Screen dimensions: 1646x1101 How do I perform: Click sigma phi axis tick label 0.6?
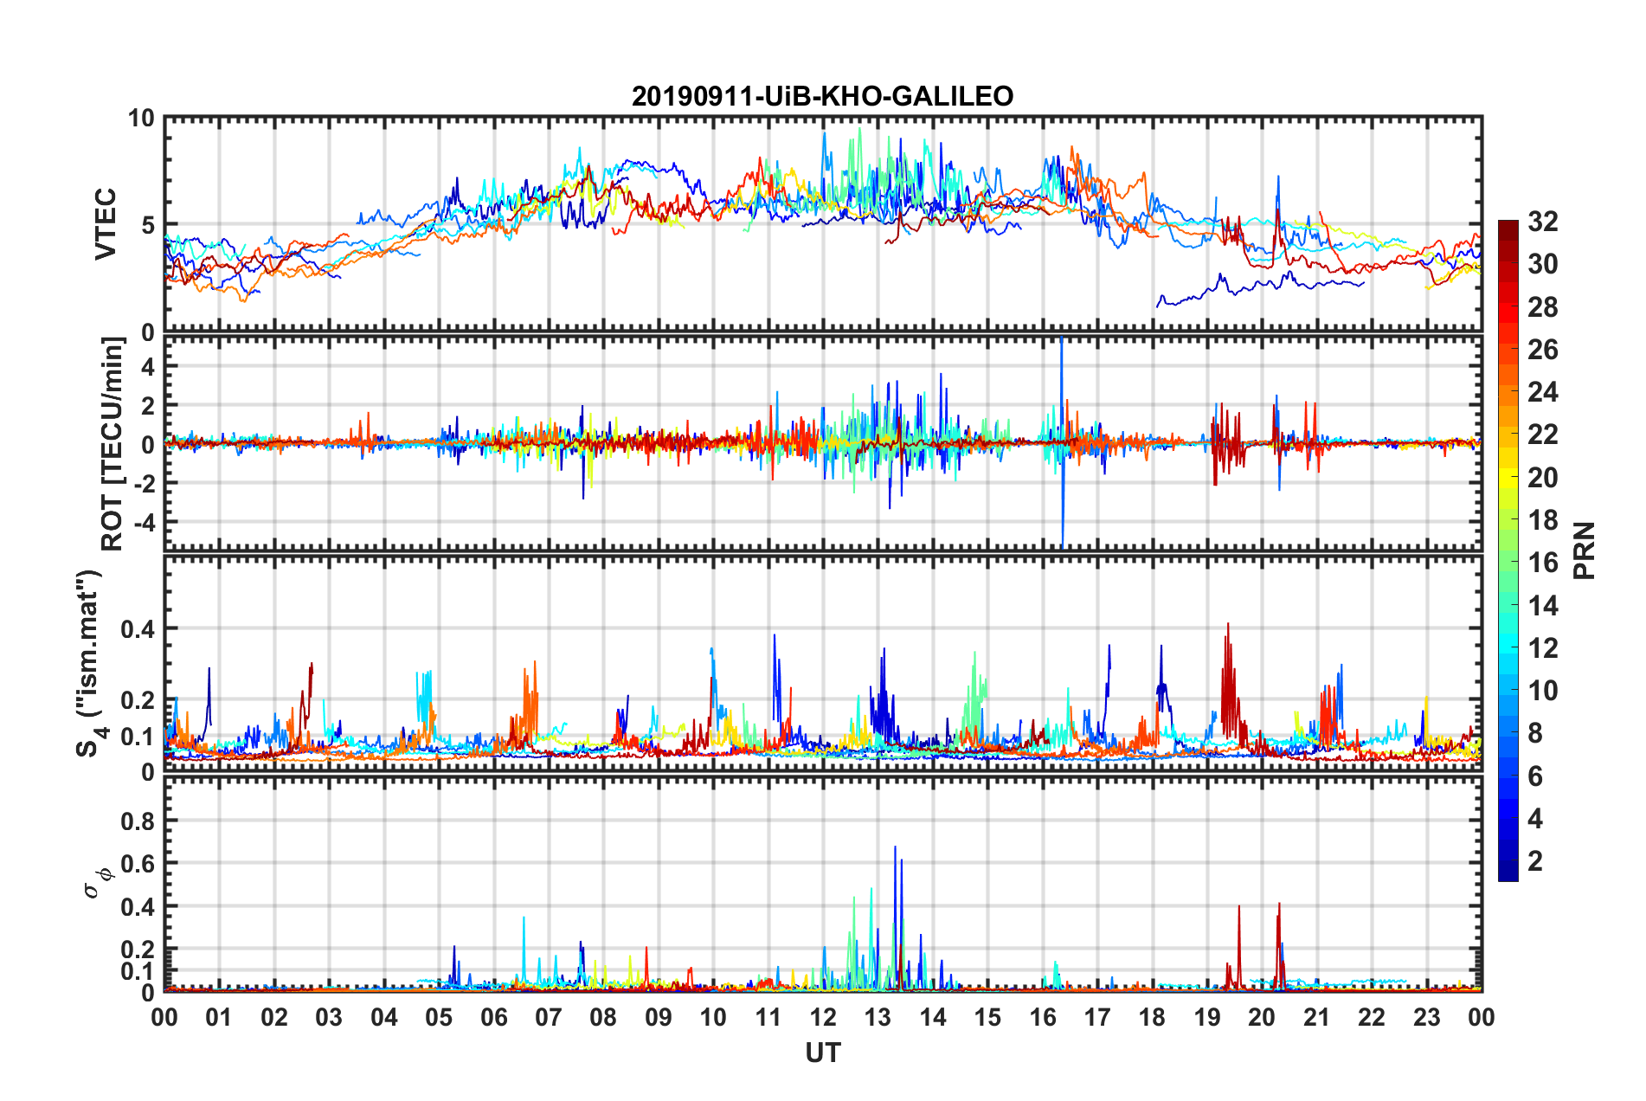138,864
